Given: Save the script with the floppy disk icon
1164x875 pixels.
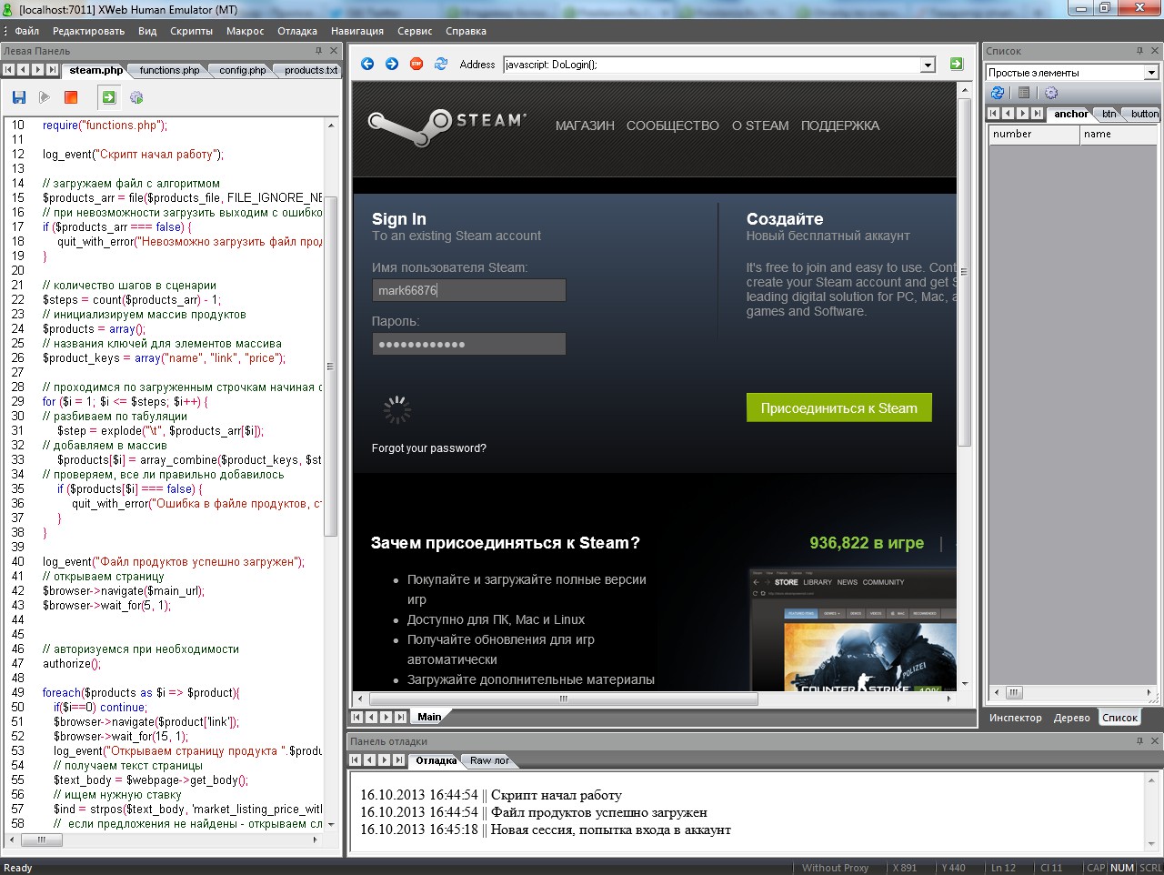Looking at the screenshot, I should pos(19,97).
